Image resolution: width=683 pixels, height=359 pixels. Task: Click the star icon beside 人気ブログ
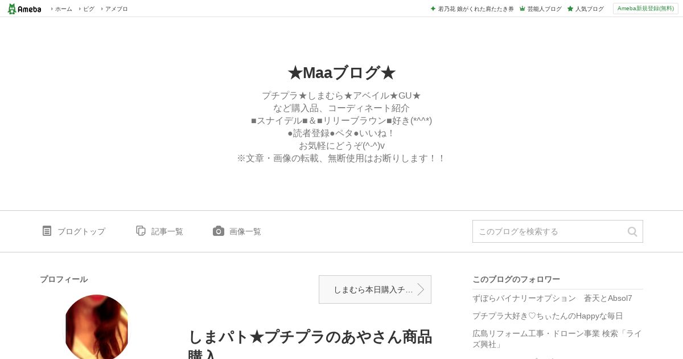(x=570, y=9)
